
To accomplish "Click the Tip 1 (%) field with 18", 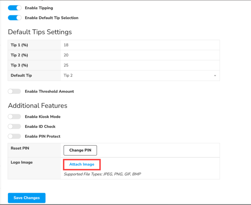I will [x=140, y=45].
